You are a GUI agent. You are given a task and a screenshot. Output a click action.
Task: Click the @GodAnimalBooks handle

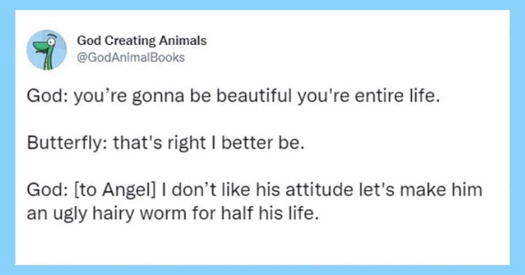point(130,57)
